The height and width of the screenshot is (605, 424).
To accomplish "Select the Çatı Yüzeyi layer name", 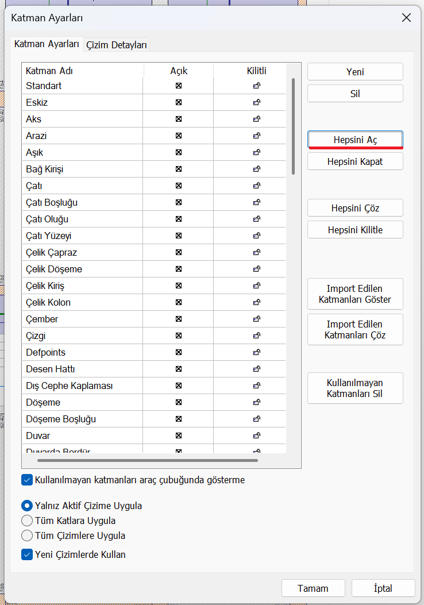I will (x=49, y=236).
